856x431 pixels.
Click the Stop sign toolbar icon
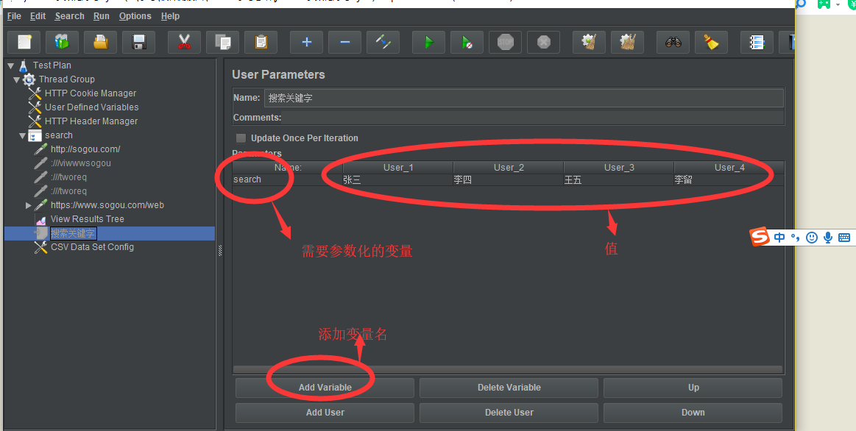505,42
